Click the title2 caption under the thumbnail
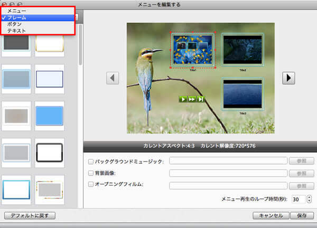 (243, 70)
